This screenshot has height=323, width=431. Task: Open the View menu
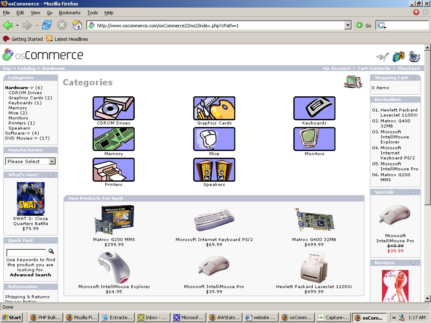(x=35, y=13)
